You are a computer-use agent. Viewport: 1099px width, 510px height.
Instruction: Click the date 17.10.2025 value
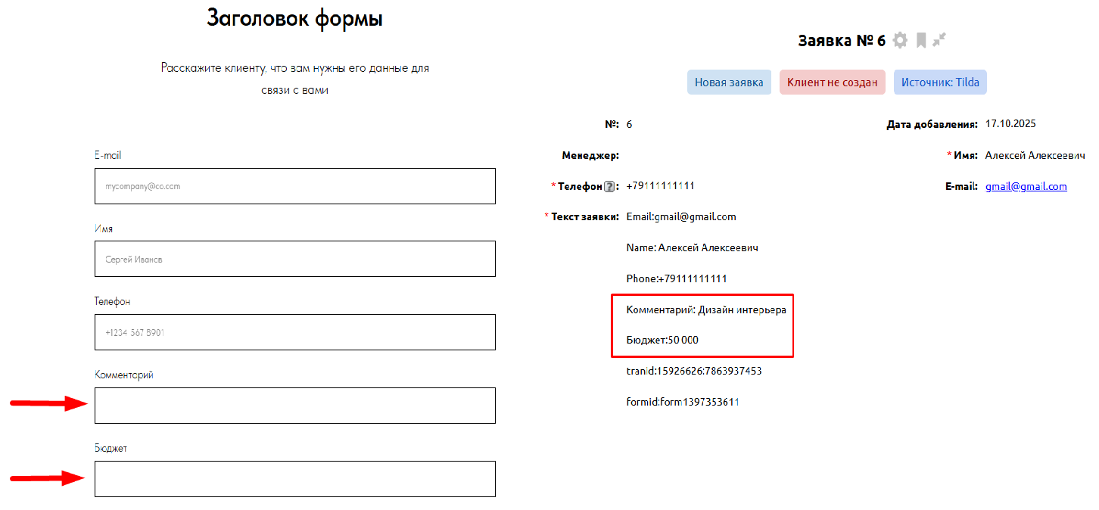click(x=1010, y=124)
